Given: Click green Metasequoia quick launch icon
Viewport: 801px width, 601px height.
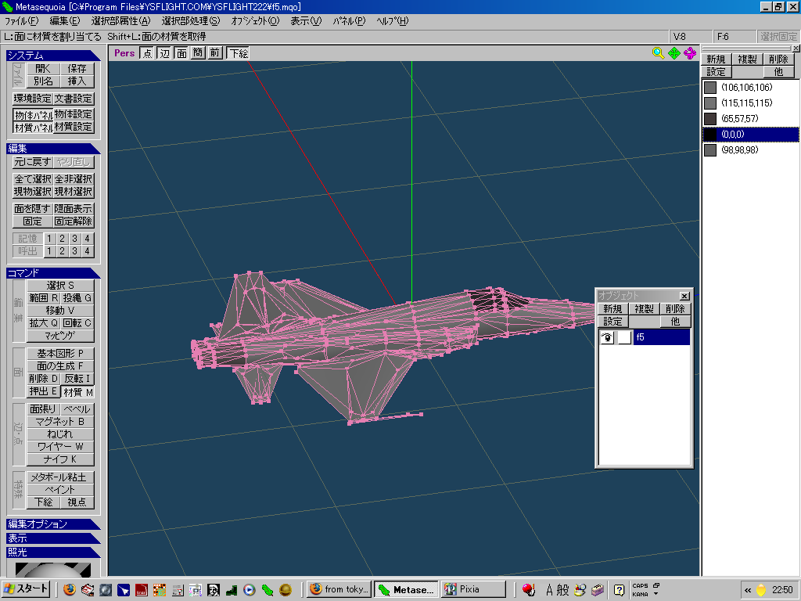Looking at the screenshot, I should (x=268, y=590).
